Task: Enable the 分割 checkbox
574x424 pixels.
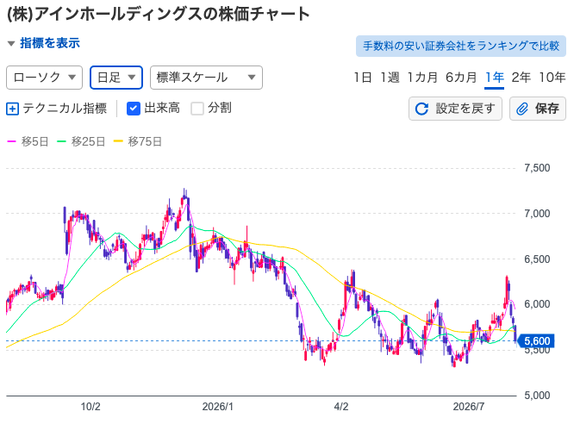Action: coord(197,109)
